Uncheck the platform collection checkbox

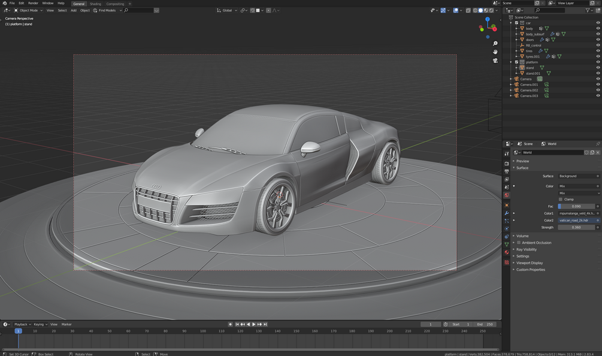(x=516, y=62)
